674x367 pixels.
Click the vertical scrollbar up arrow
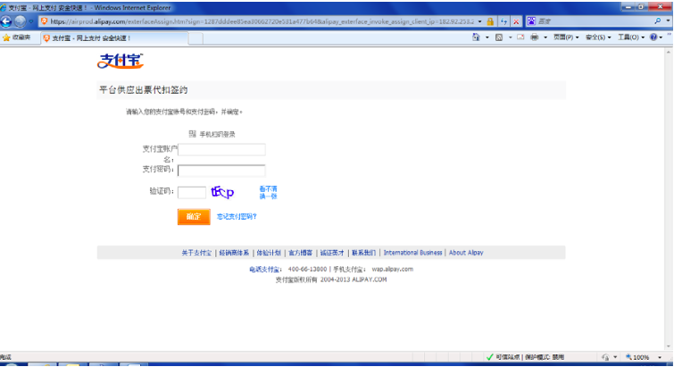tap(669, 52)
